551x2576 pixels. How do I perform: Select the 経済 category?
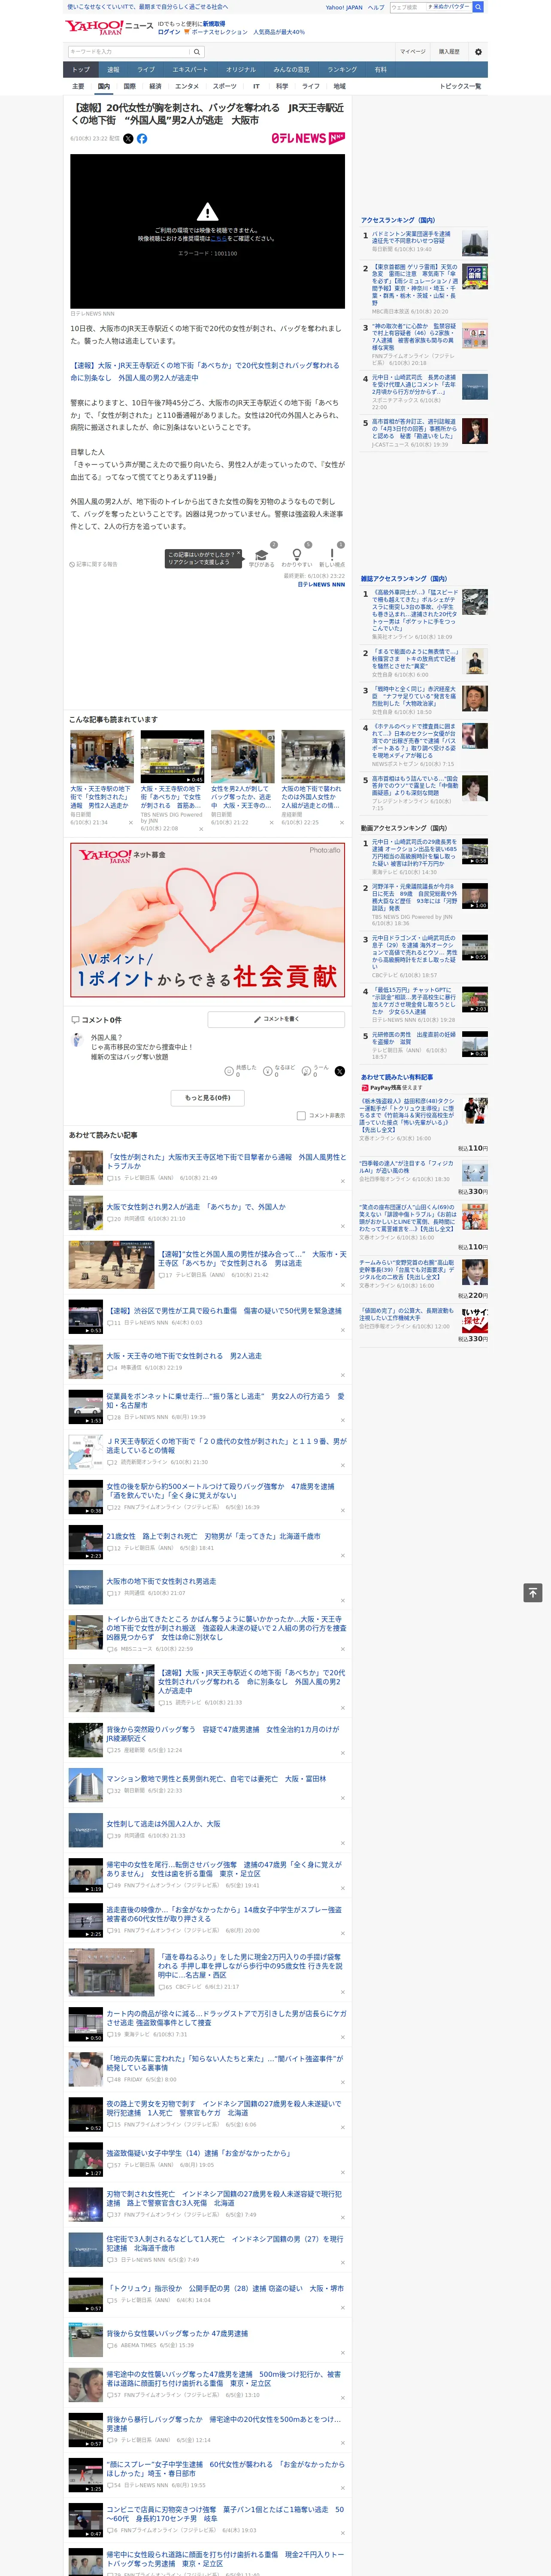pos(155,86)
